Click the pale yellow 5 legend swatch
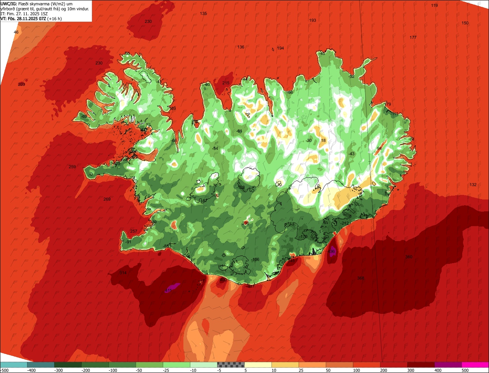 coord(258,365)
